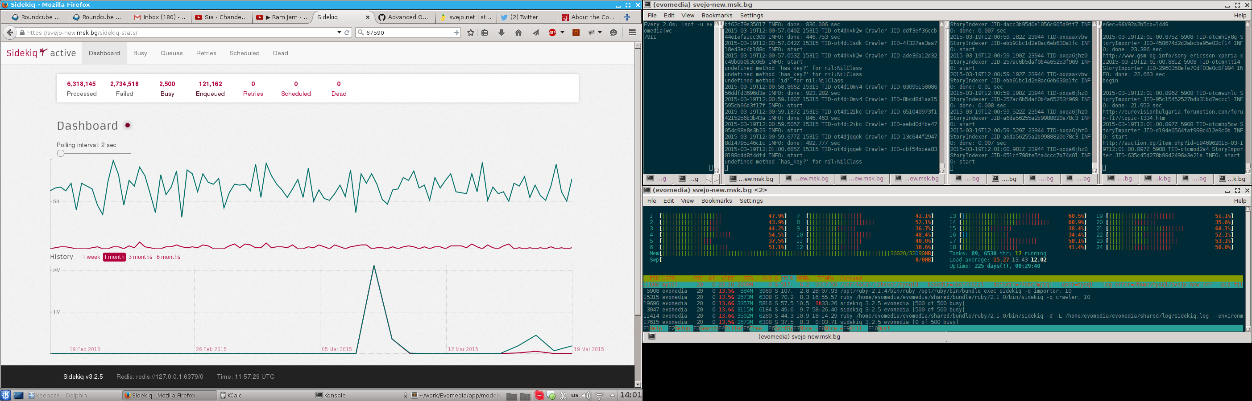This screenshot has width=1252, height=401.
Task: Open Help menu in top Konsole window
Action: pyautogui.click(x=1240, y=16)
